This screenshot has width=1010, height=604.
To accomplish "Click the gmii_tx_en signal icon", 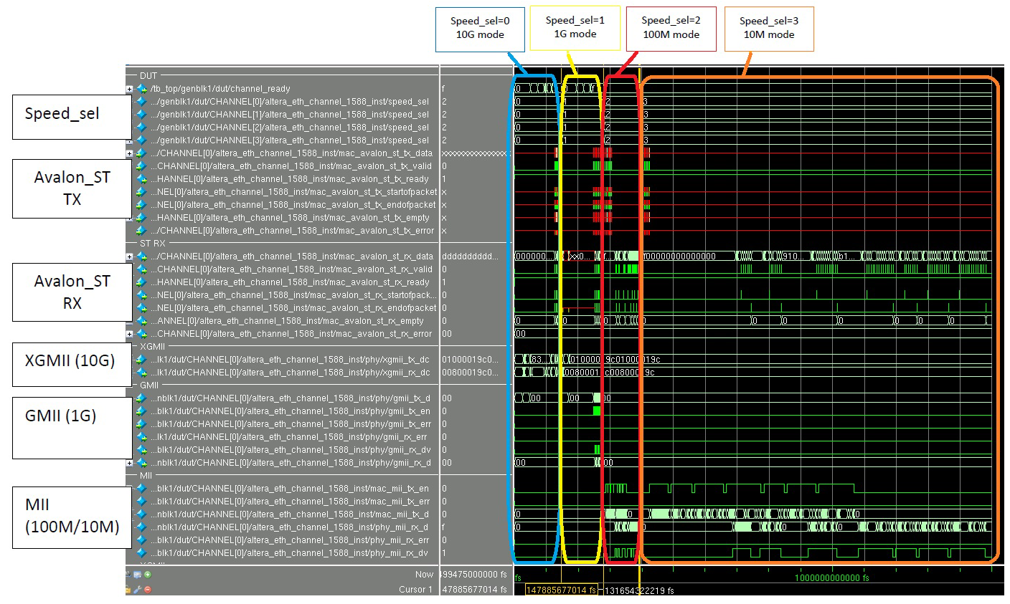I will (142, 411).
